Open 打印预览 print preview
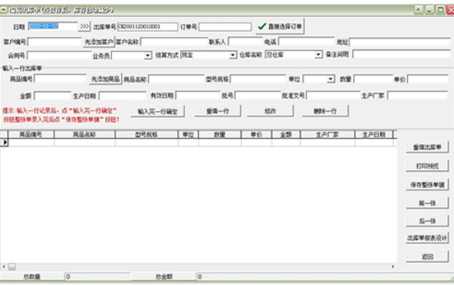 pyautogui.click(x=427, y=166)
